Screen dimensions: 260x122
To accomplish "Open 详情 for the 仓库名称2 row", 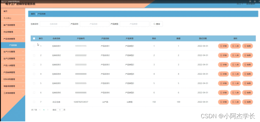I will 223,55.
